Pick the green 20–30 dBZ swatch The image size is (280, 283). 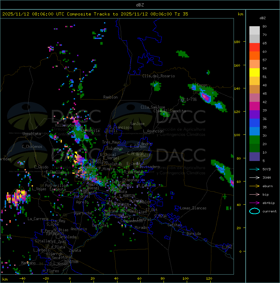coord(254,140)
